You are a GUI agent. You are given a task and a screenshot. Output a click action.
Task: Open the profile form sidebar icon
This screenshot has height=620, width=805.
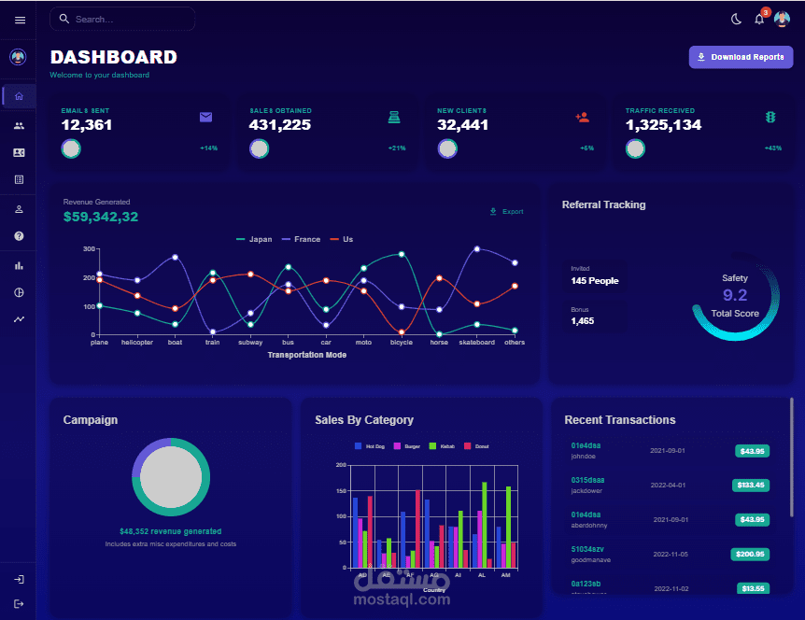click(x=19, y=209)
